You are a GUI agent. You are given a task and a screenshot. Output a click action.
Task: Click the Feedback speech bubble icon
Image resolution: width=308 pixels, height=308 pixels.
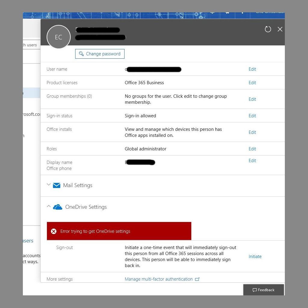[x=254, y=290]
